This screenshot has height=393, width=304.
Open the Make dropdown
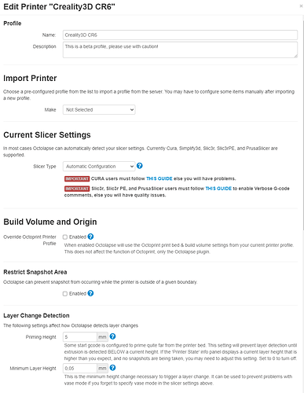[99, 110]
